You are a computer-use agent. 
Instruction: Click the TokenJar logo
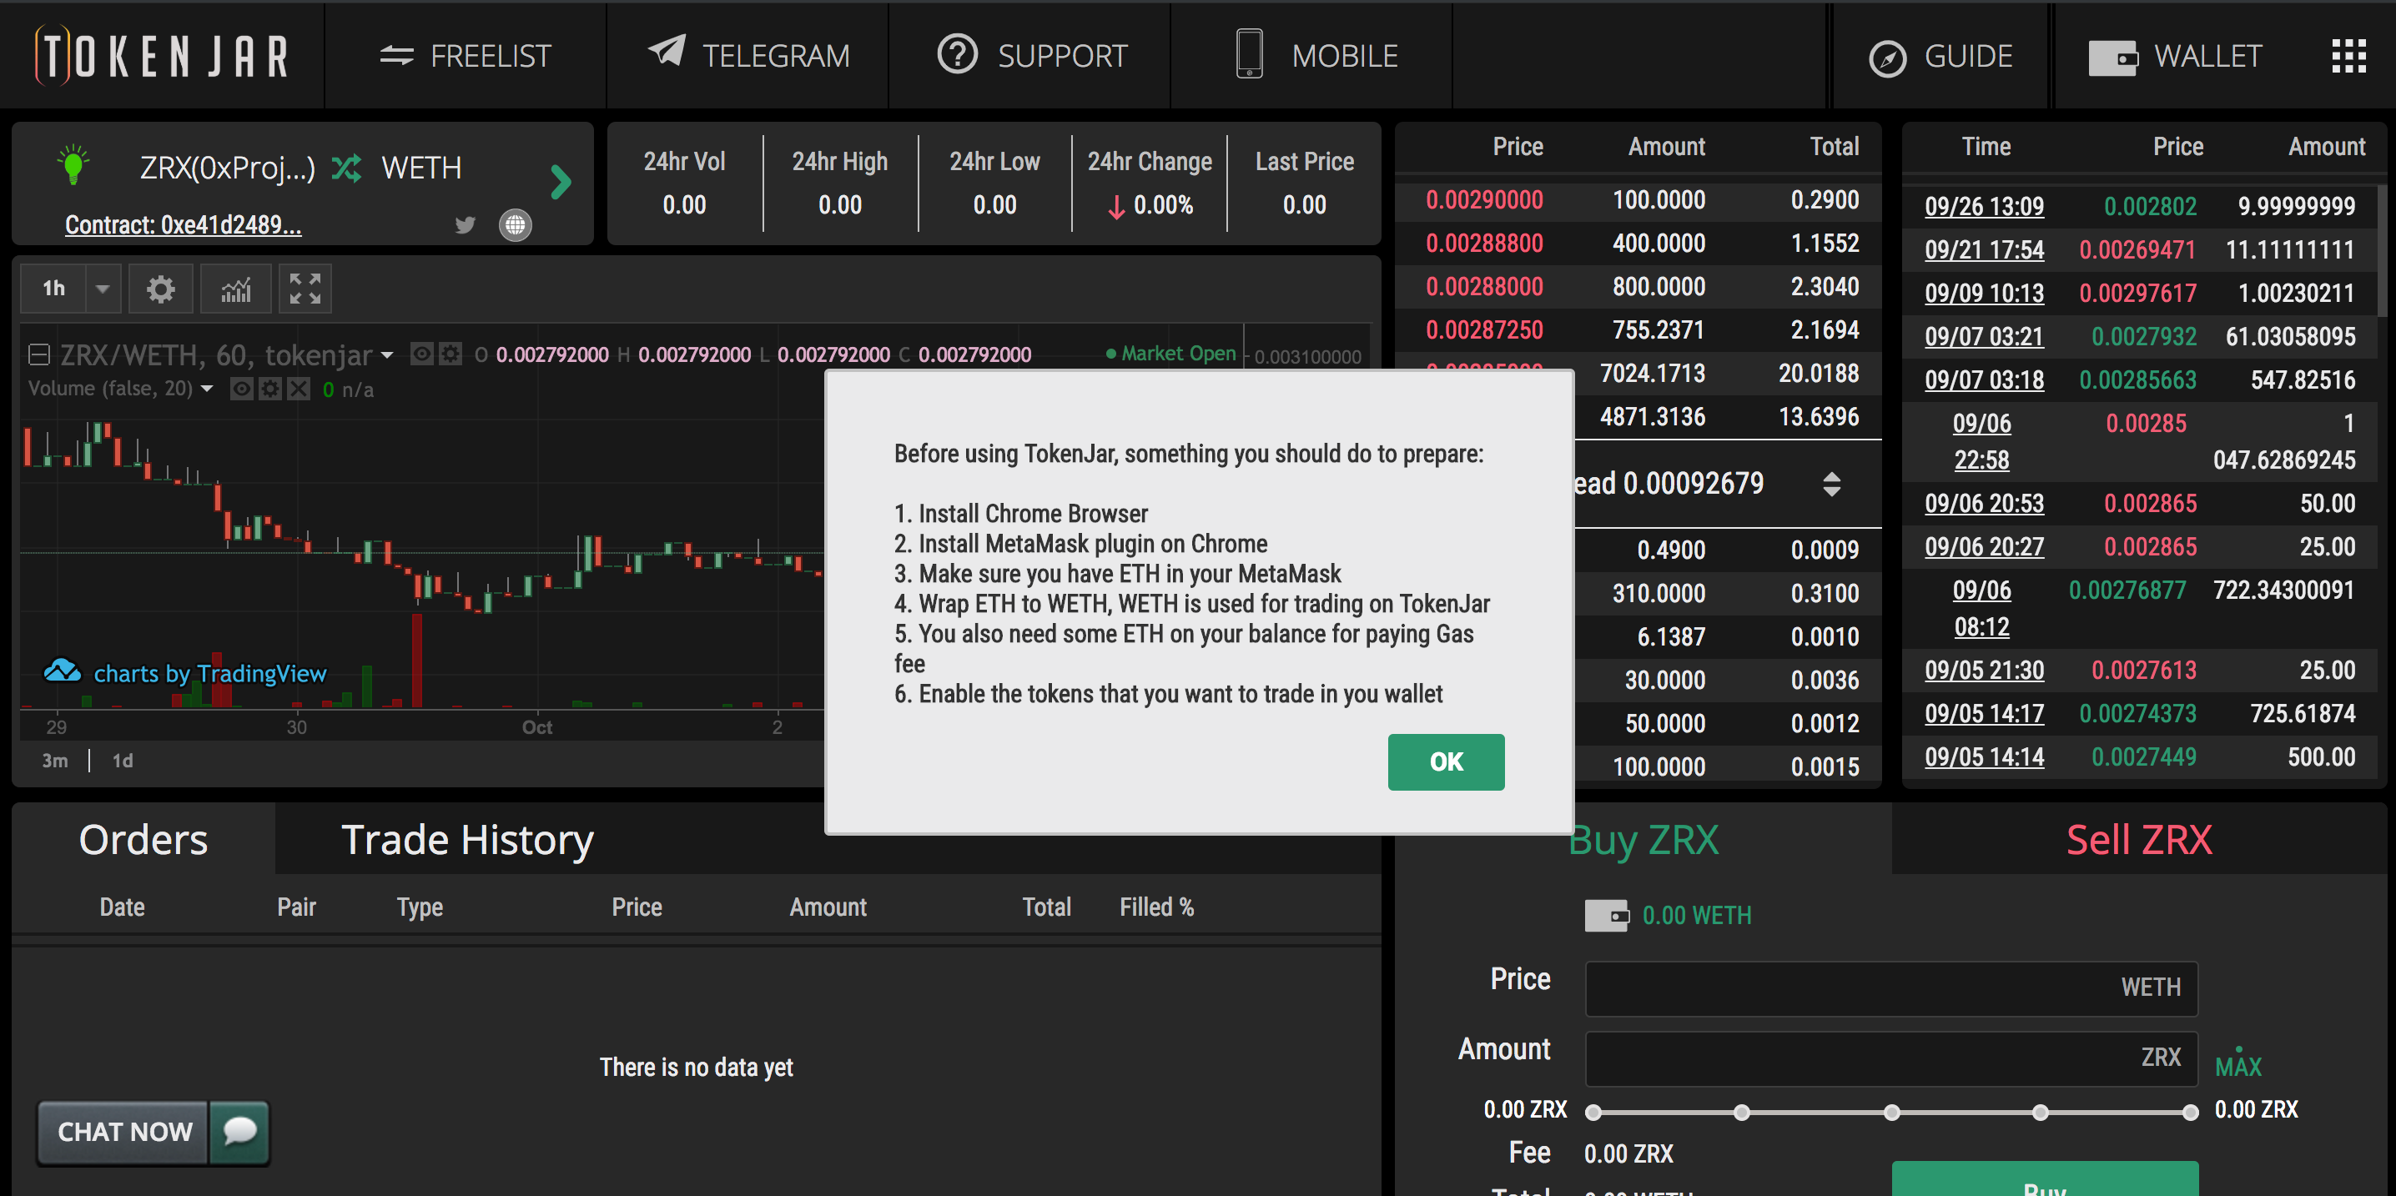click(x=162, y=56)
